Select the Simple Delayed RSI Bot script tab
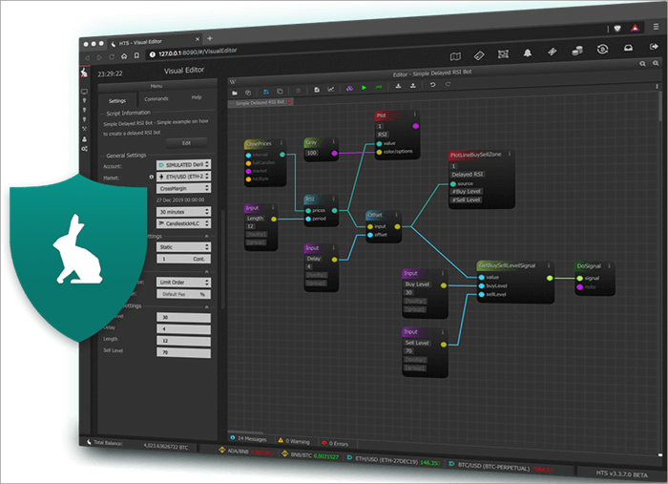 point(259,103)
